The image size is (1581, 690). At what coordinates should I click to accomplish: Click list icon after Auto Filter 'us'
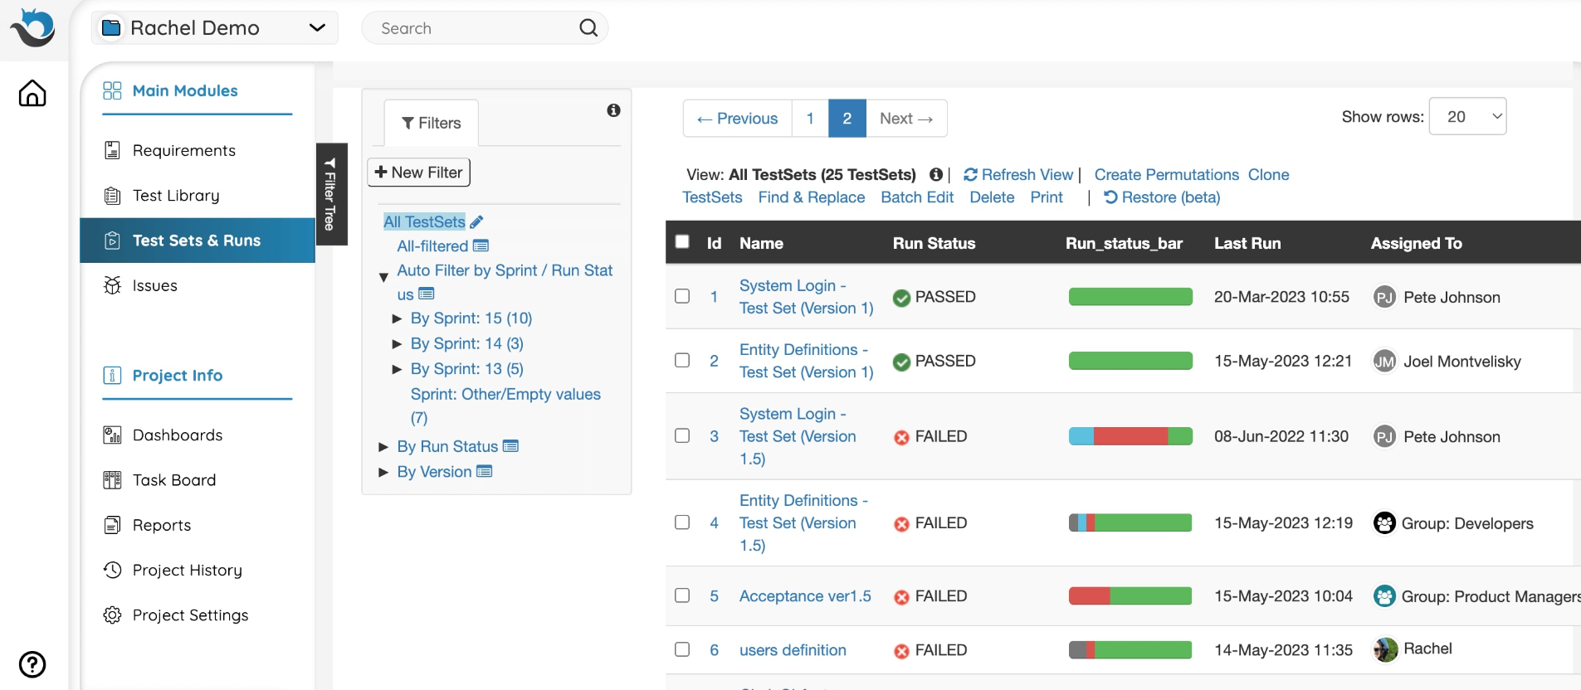tap(427, 294)
